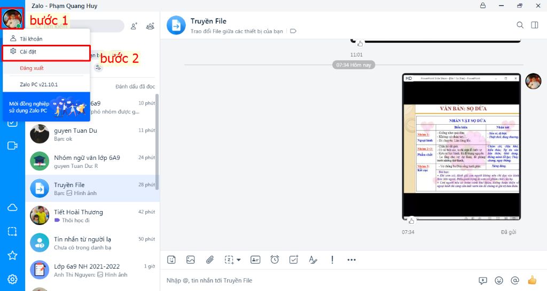
Task: Toggle the conversation info side panel
Action: click(x=534, y=25)
